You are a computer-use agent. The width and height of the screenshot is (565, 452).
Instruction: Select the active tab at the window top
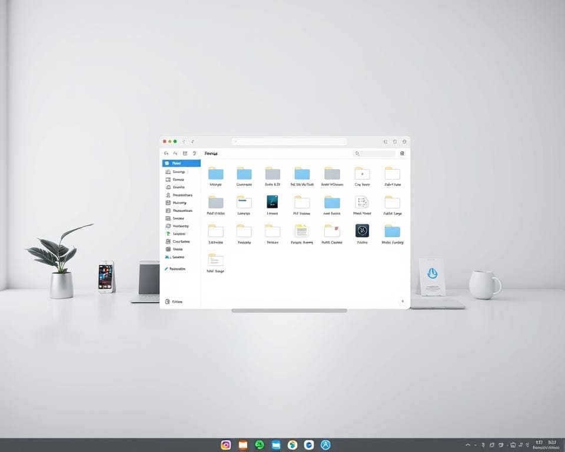pos(288,141)
